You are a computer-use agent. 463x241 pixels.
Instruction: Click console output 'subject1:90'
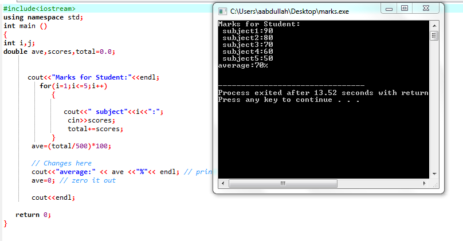(248, 31)
